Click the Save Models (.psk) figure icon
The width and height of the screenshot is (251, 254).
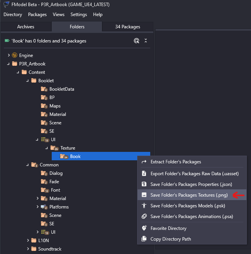tap(144, 205)
